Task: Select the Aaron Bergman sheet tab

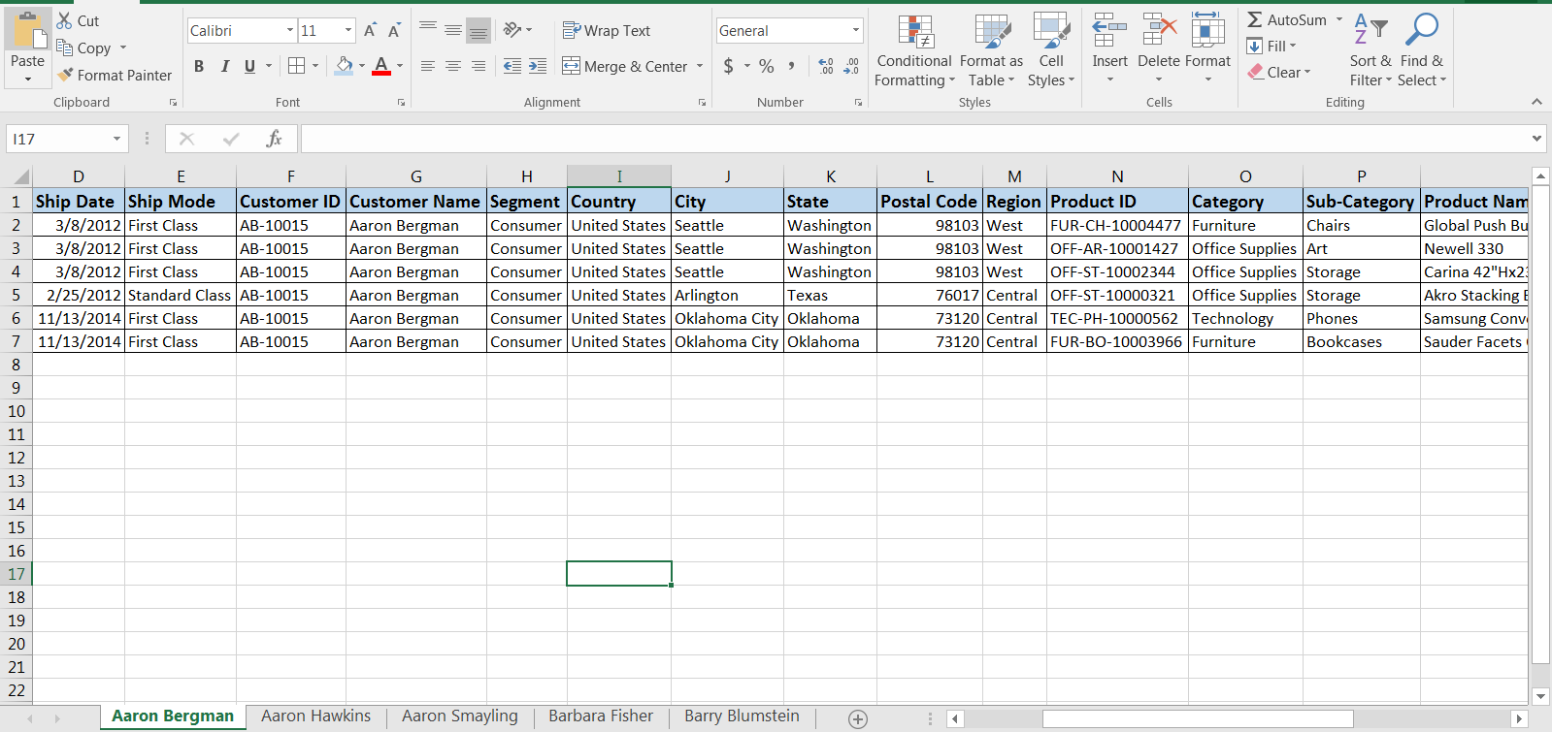Action: (173, 716)
